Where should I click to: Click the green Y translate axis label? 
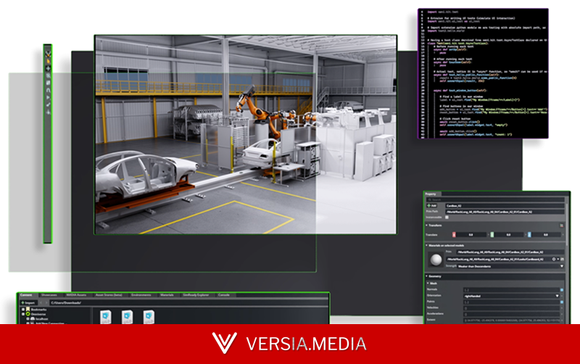click(492, 234)
